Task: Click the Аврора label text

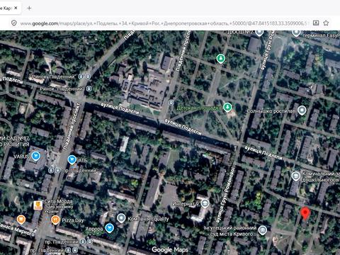Action: coord(94,229)
